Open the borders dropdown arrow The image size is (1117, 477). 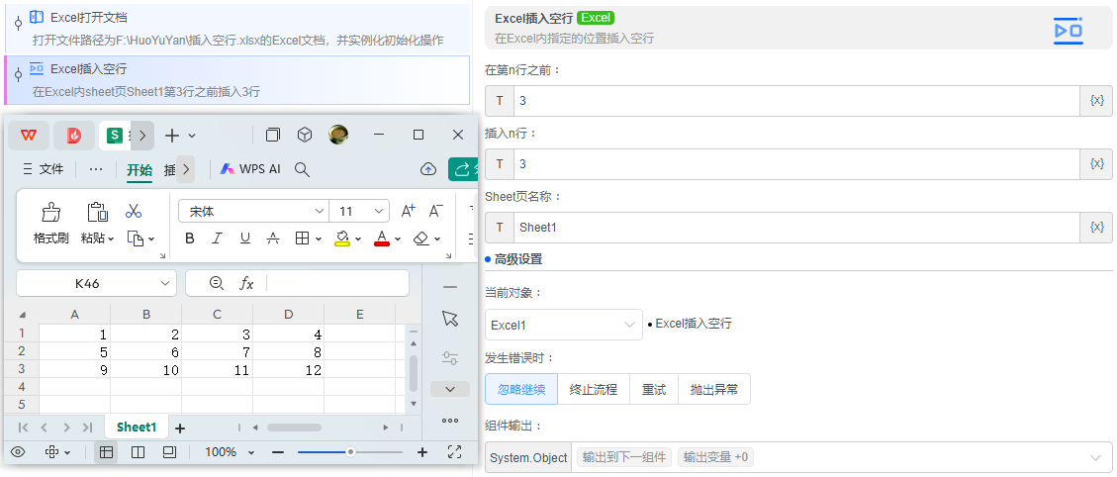pos(319,238)
